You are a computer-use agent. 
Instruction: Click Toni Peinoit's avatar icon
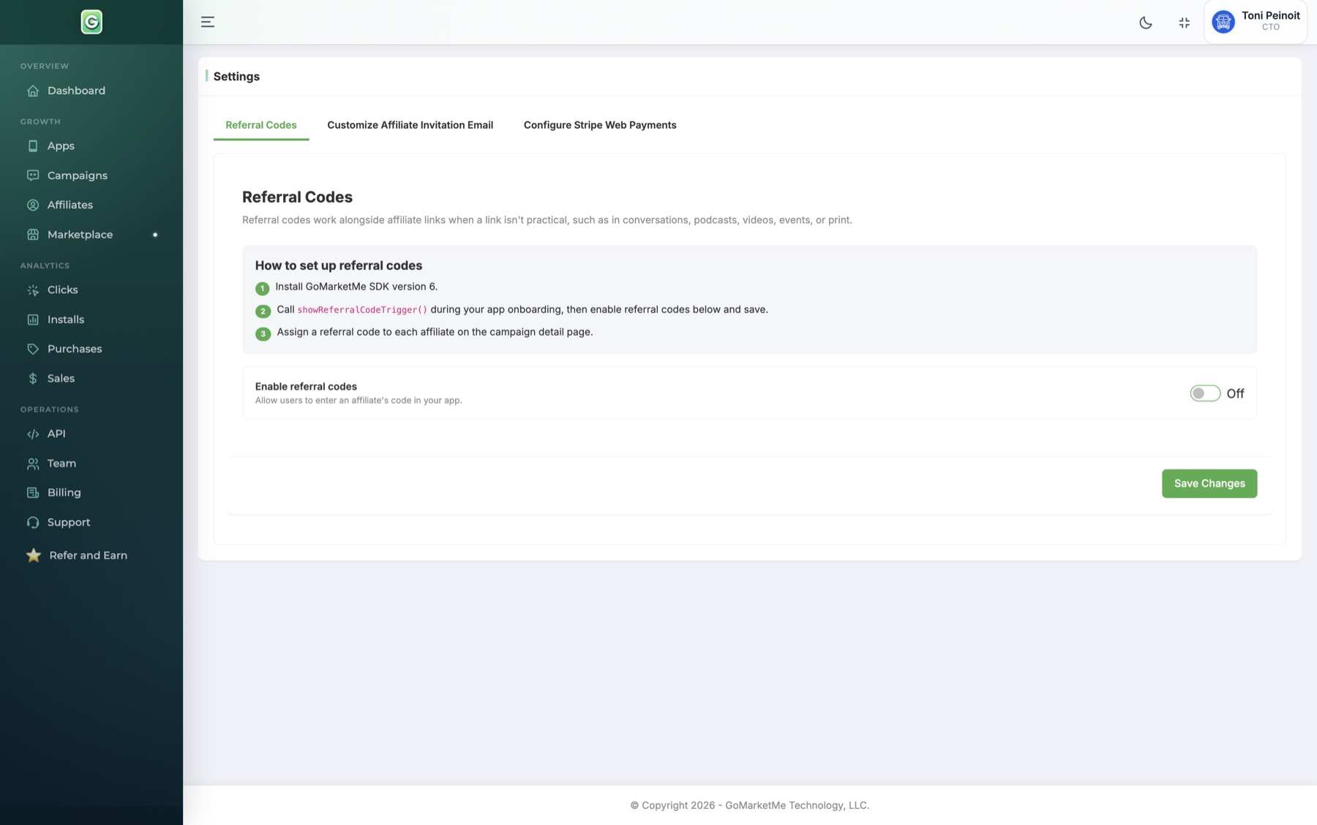coord(1223,22)
